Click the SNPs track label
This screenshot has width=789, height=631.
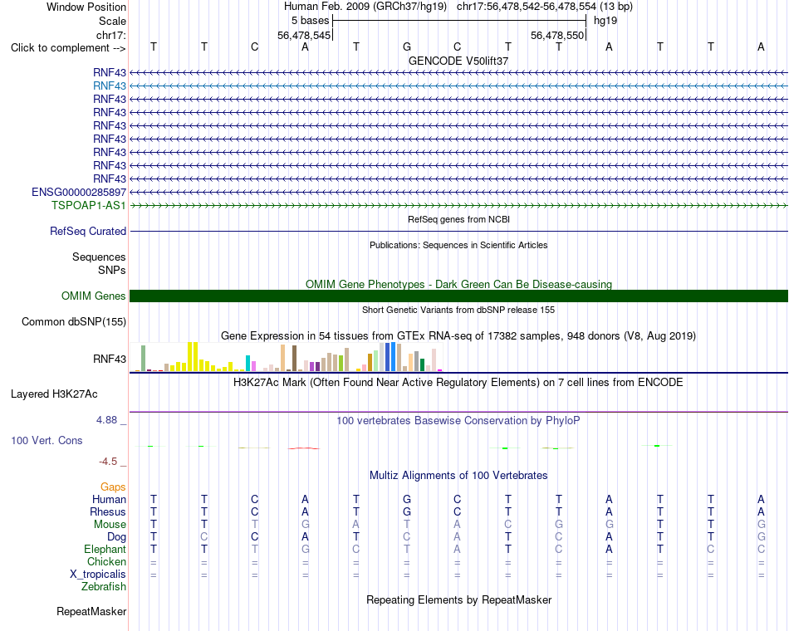click(112, 270)
